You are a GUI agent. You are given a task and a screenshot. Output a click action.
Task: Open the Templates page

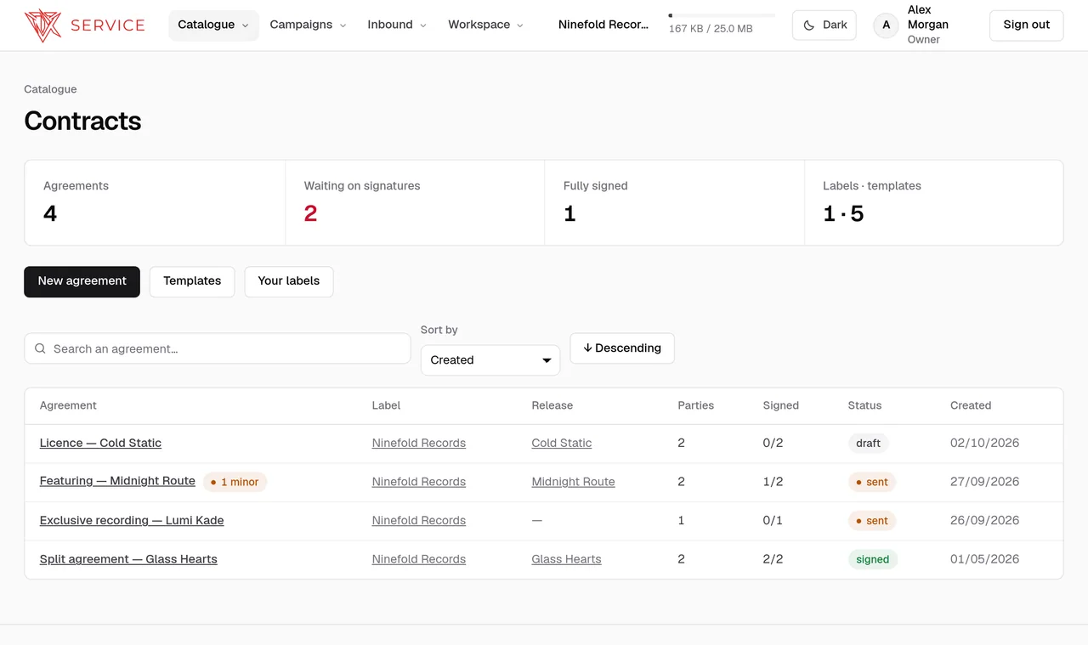[192, 281]
